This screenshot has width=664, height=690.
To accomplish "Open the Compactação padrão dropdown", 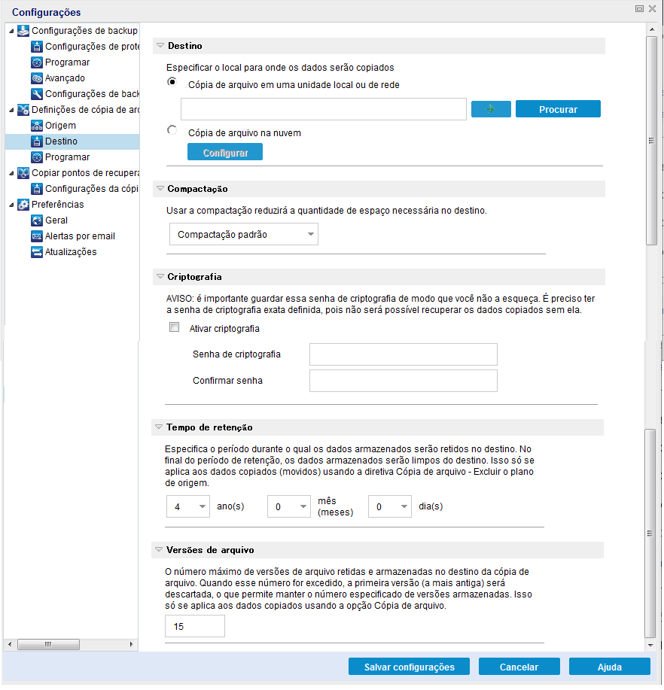I will pyautogui.click(x=243, y=235).
